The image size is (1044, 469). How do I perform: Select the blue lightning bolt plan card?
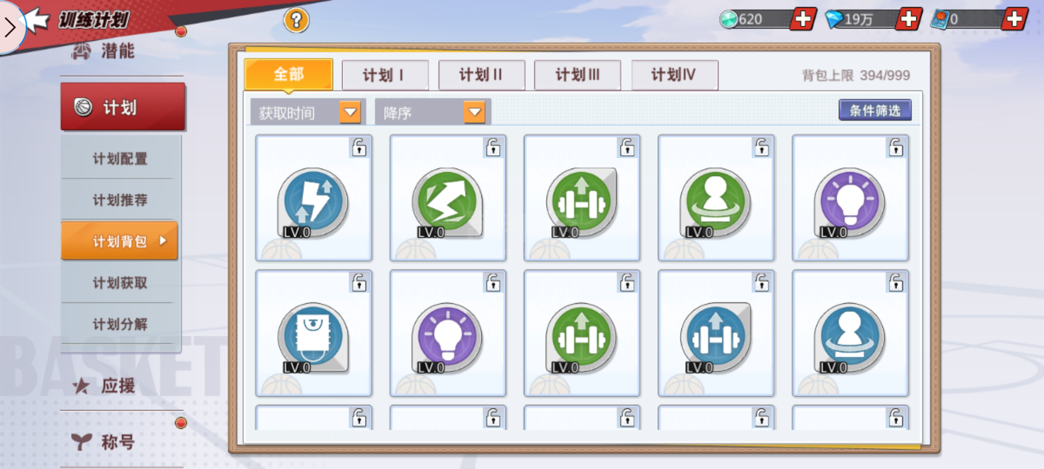point(314,198)
